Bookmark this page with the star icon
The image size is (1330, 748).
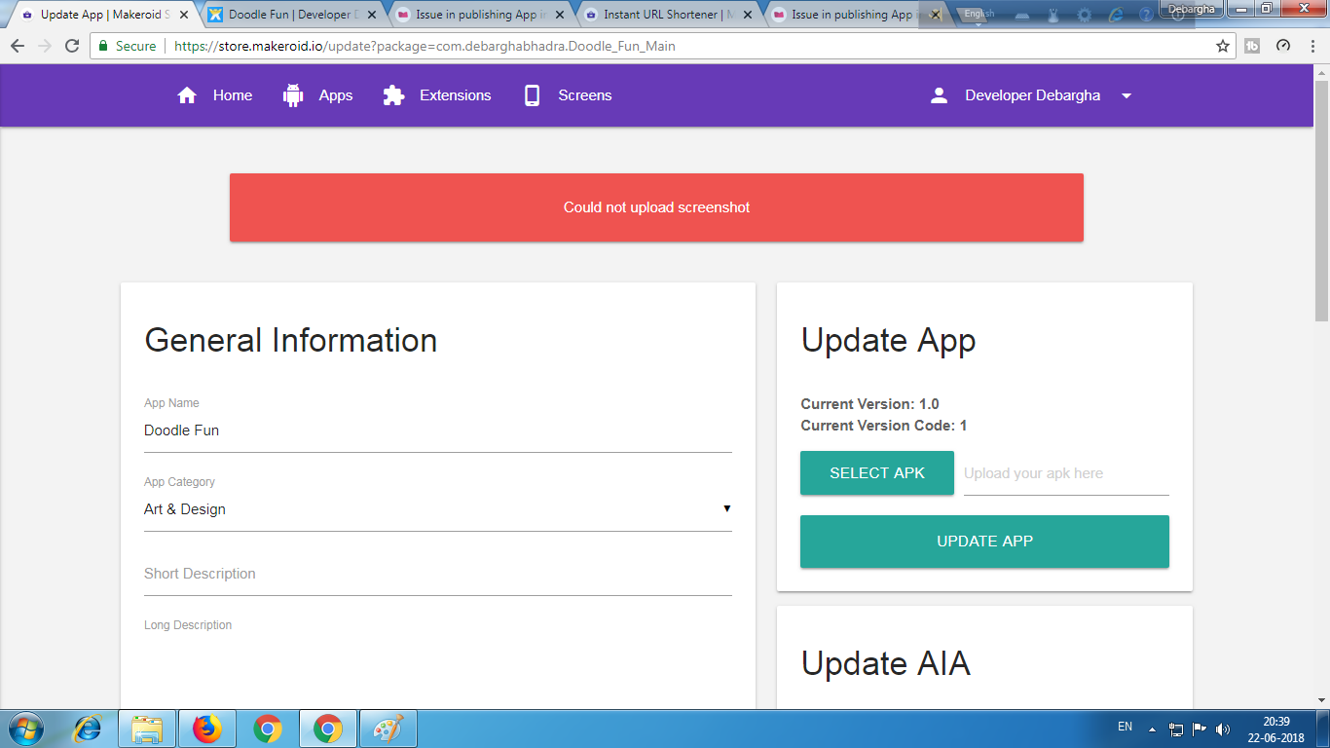point(1223,46)
